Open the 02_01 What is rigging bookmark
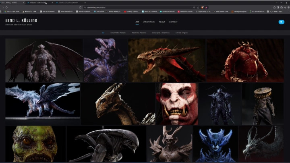This screenshot has width=290, height=163. pos(275,11)
